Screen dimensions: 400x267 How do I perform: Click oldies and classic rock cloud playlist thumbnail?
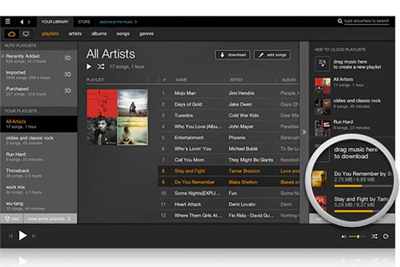coord(323,107)
